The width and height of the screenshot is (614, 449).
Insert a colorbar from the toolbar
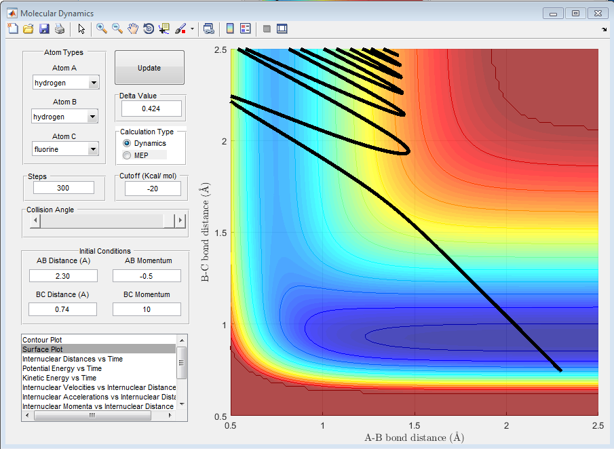click(230, 28)
